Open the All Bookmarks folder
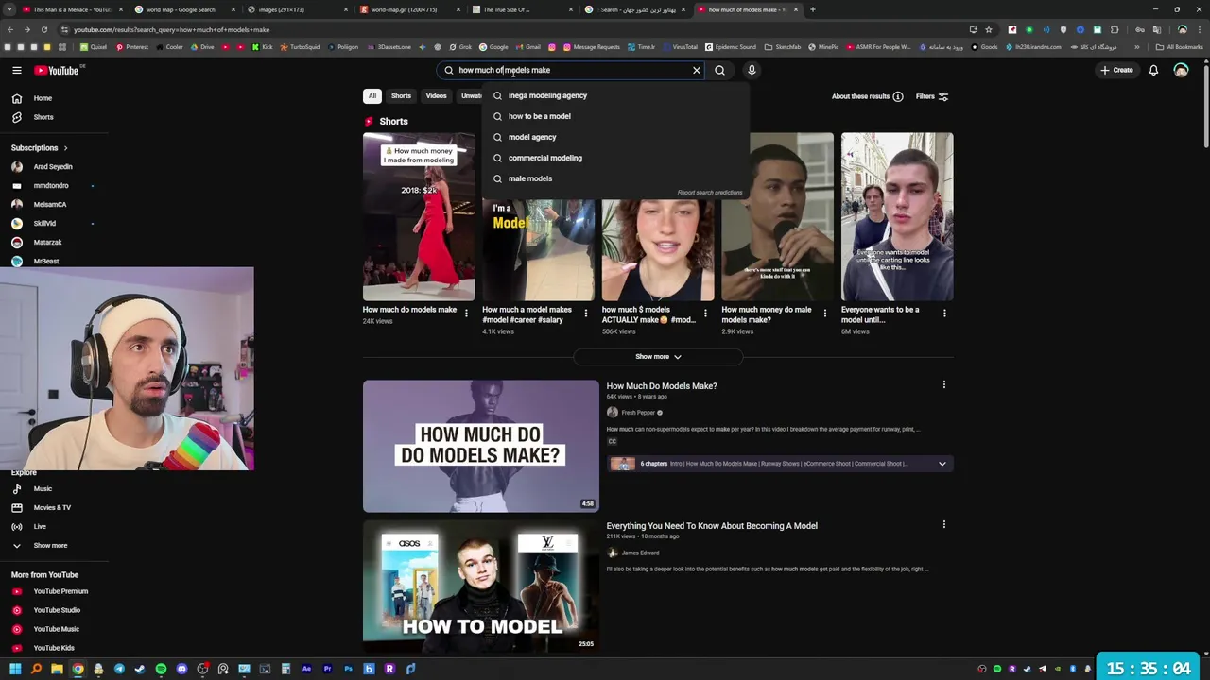Image resolution: width=1210 pixels, height=680 pixels. pyautogui.click(x=1179, y=46)
